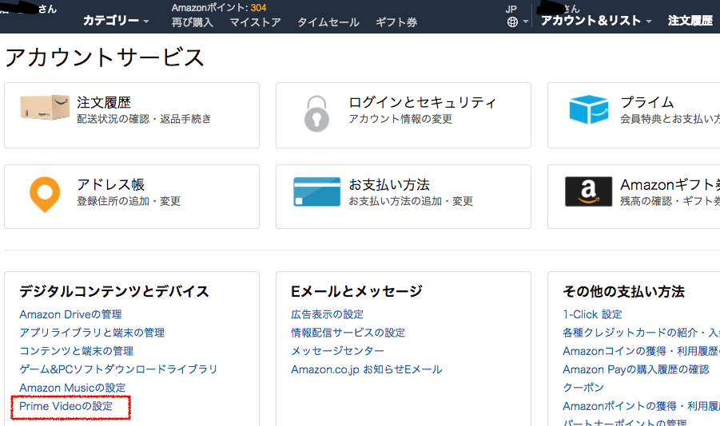Open マイストア in the navigation bar
This screenshot has width=720, height=426.
coord(255,22)
